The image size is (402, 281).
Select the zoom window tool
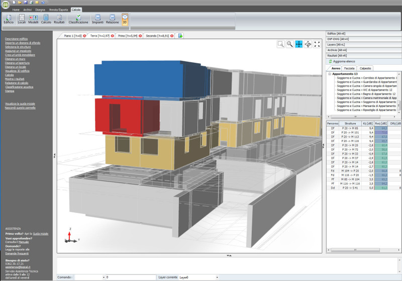pos(281,45)
